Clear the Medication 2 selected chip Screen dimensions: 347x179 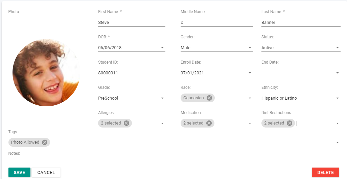(209, 123)
